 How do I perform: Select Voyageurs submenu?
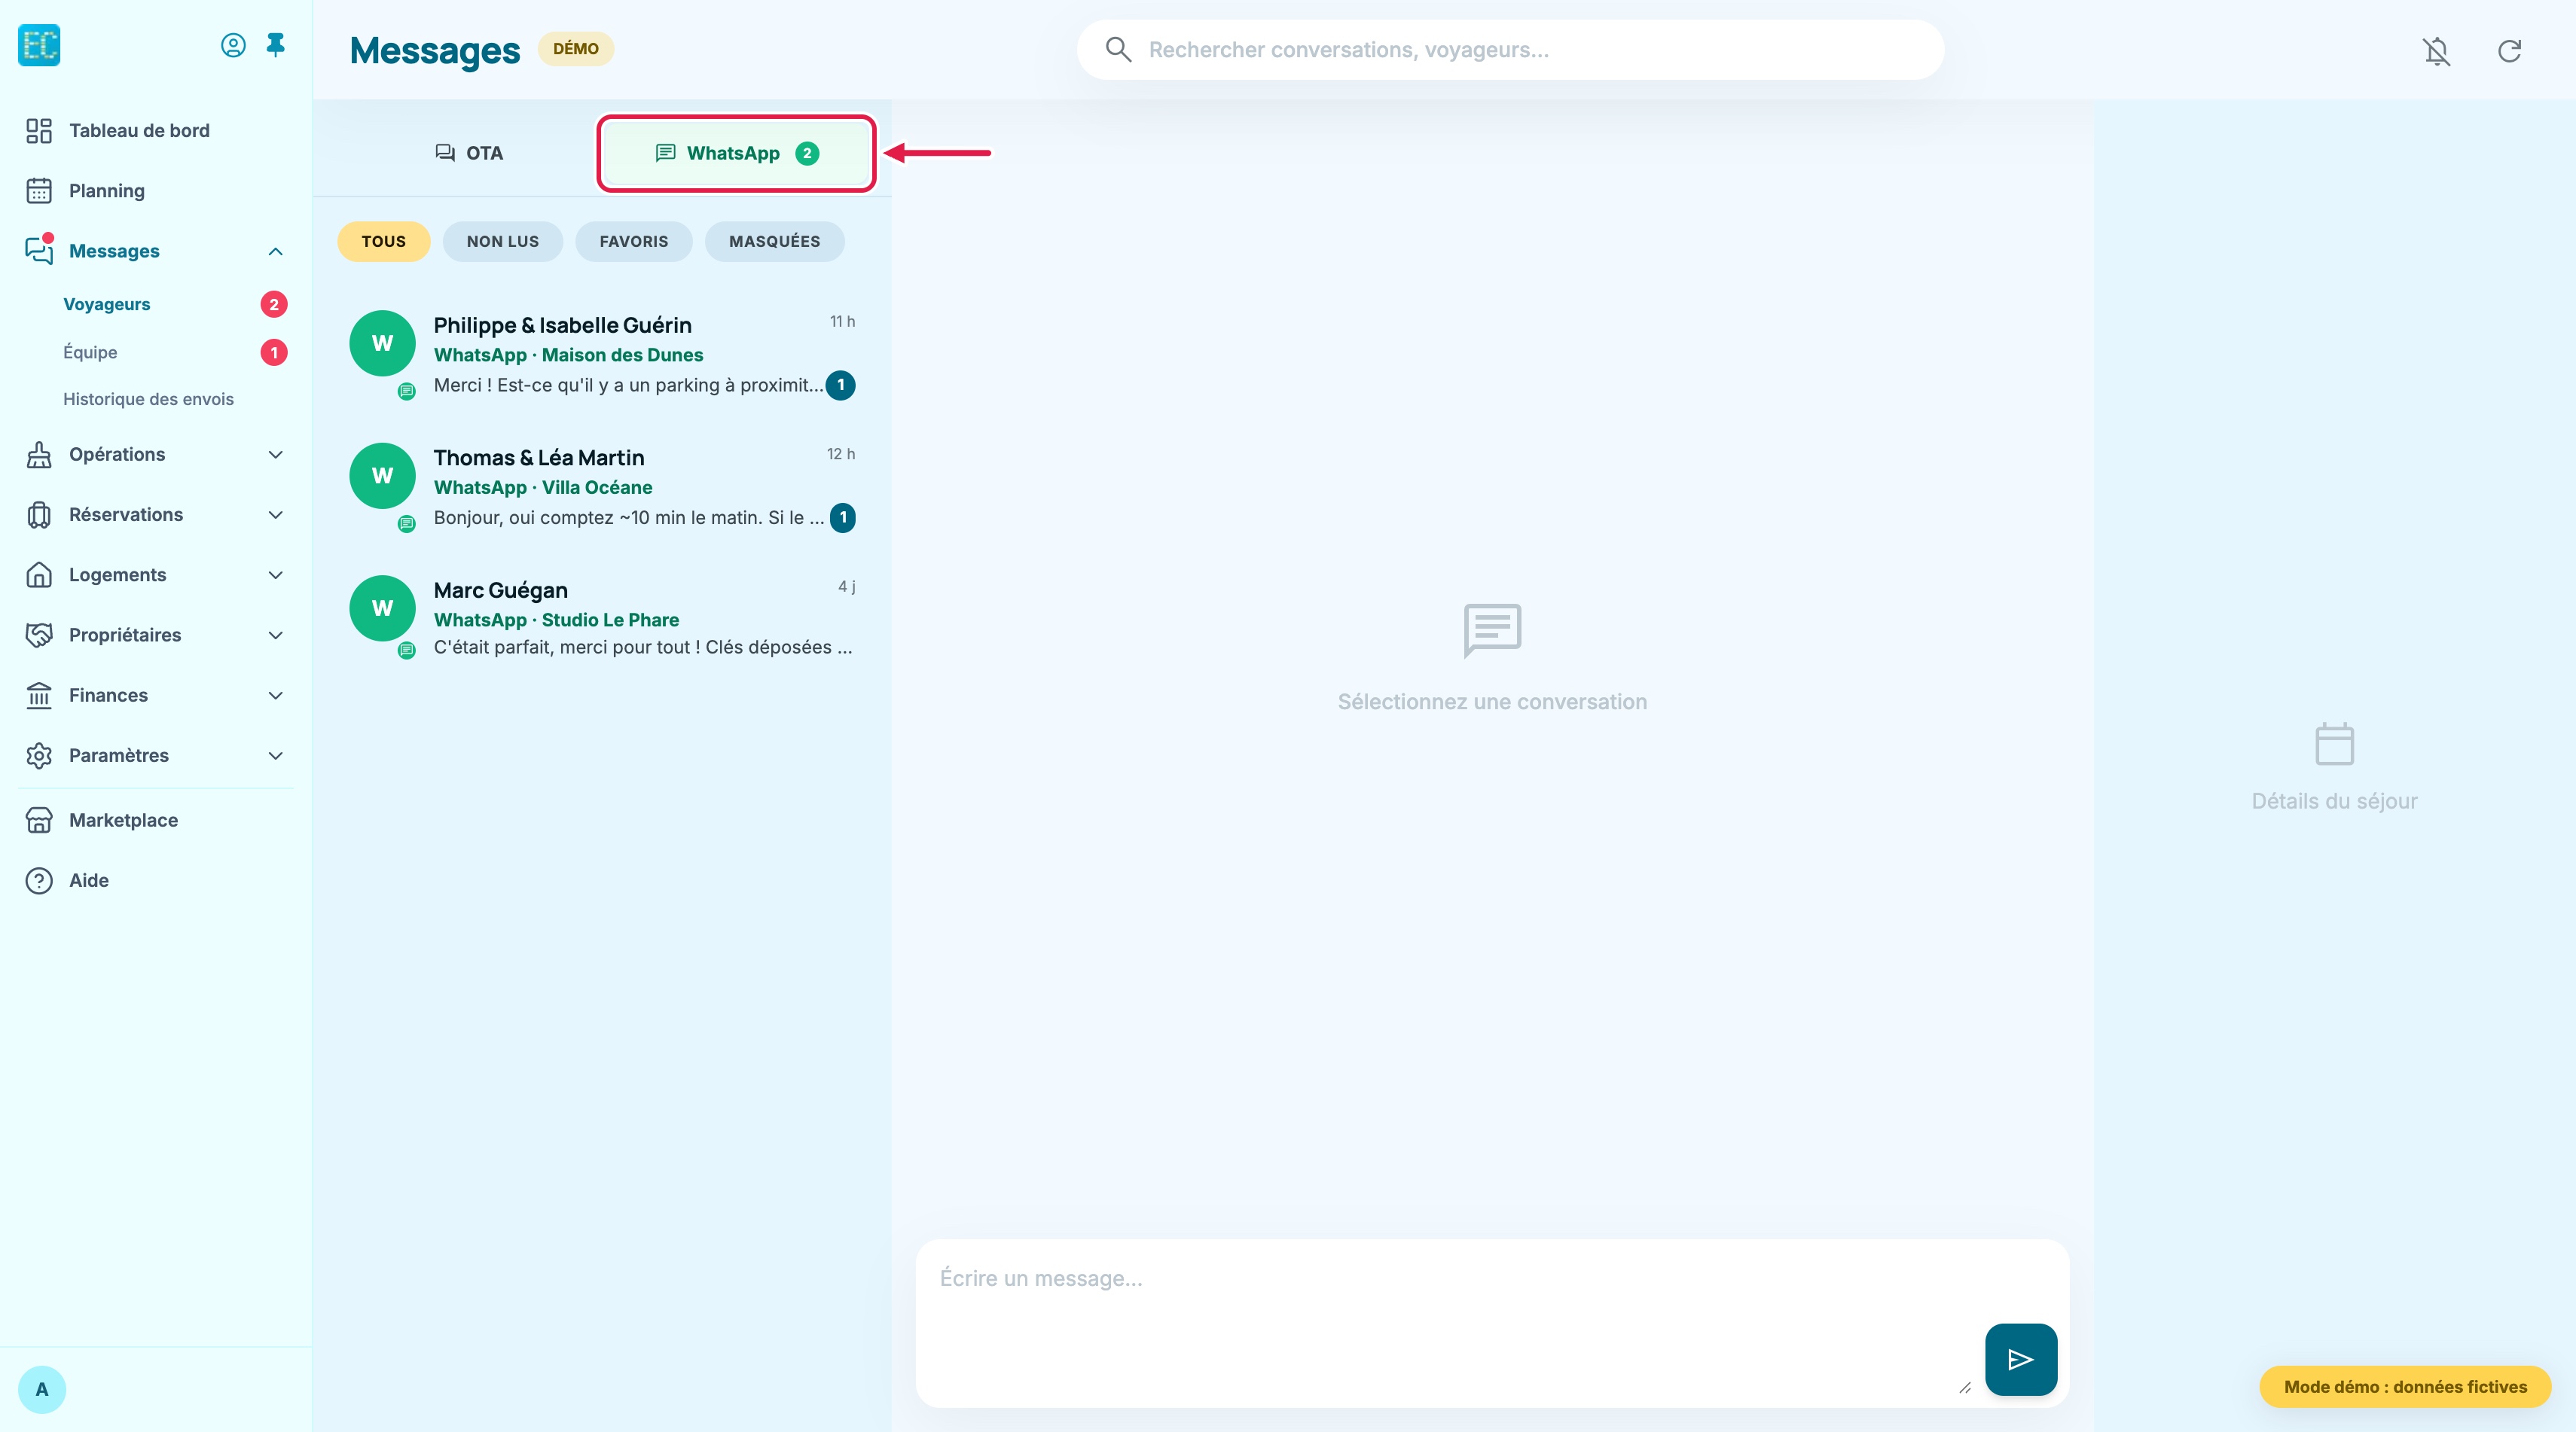[x=107, y=303]
